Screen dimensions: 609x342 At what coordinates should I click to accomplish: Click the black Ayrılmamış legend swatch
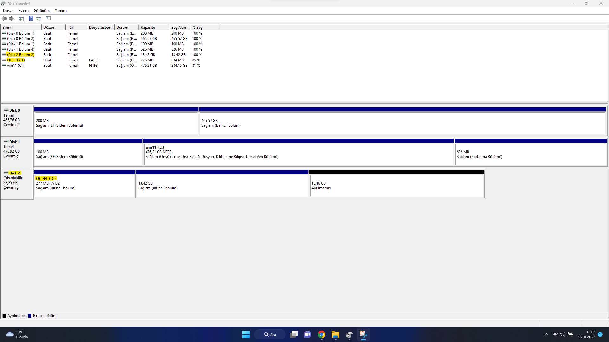coord(4,316)
